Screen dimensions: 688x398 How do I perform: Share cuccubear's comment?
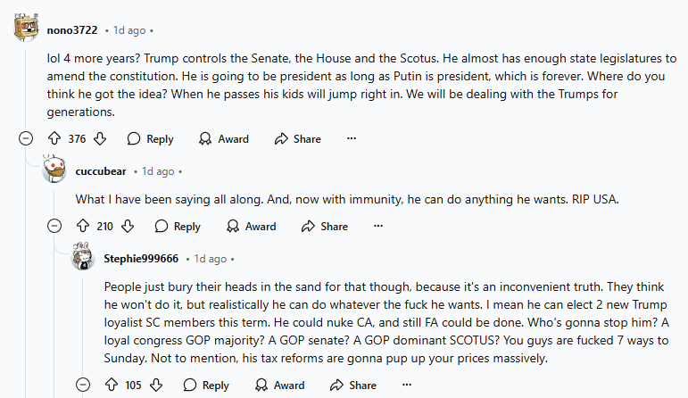[x=324, y=227]
